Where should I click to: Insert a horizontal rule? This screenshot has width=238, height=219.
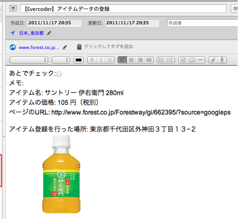[200, 60]
